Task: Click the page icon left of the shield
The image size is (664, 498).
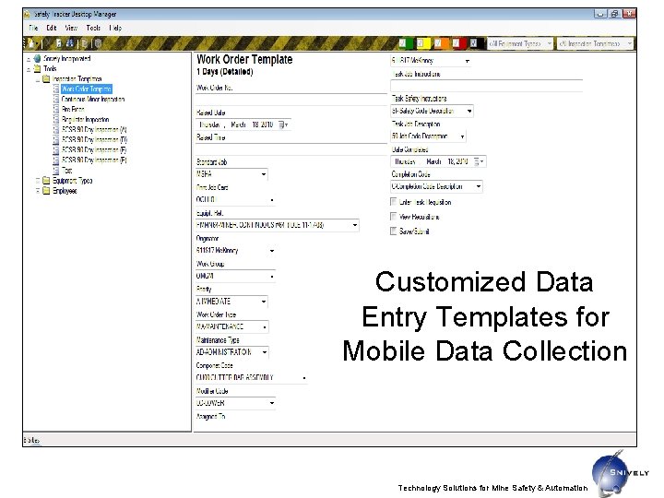Action: click(x=85, y=43)
